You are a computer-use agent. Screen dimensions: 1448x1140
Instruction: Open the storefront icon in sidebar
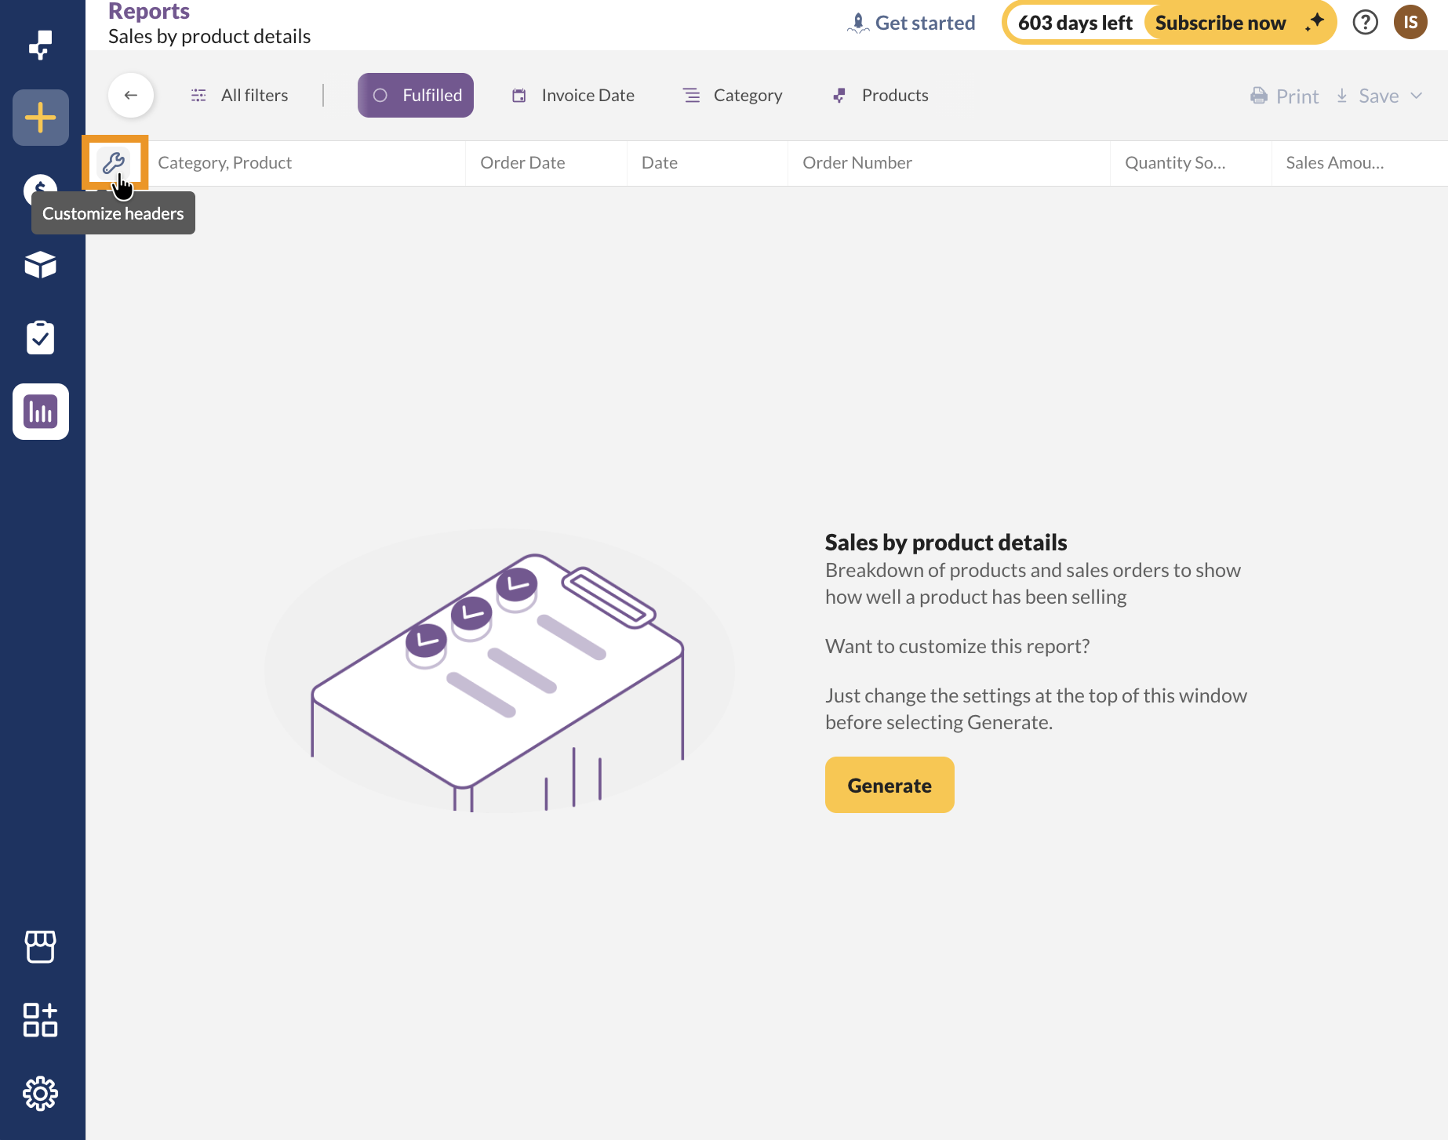[40, 947]
